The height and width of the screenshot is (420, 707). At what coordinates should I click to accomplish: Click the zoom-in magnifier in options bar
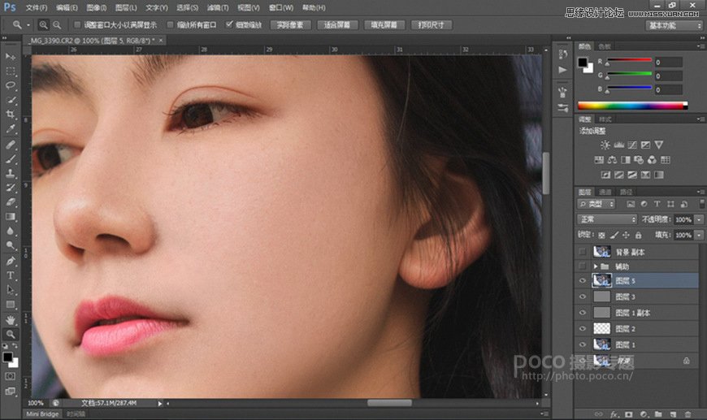point(43,25)
